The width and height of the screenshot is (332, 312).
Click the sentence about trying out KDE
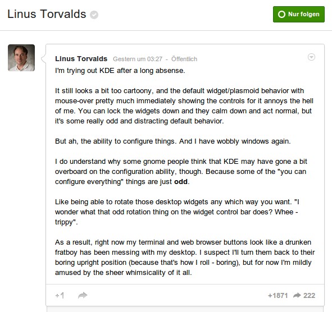[x=120, y=71]
